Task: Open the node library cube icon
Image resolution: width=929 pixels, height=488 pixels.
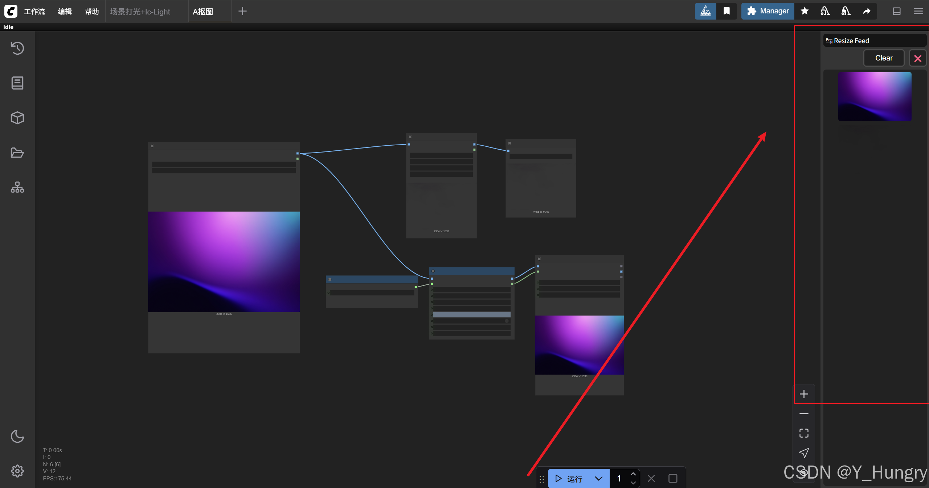Action: (17, 118)
